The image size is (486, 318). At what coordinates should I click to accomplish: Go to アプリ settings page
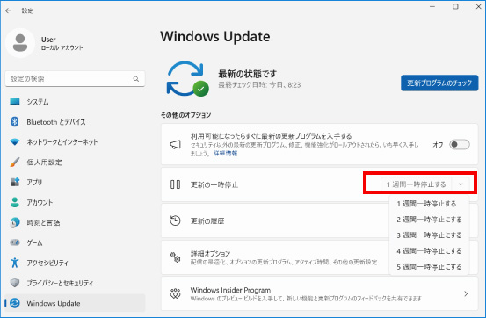[75, 182]
